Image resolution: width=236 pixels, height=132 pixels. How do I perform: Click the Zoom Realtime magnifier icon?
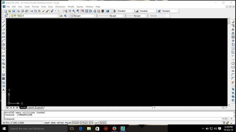[x=70, y=11]
